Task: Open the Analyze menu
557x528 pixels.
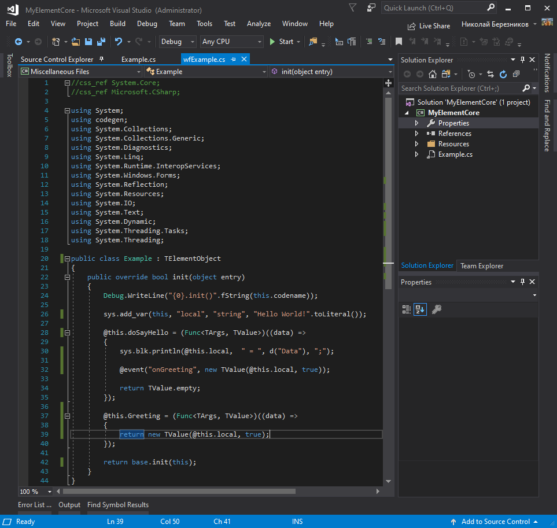Action: (x=259, y=24)
